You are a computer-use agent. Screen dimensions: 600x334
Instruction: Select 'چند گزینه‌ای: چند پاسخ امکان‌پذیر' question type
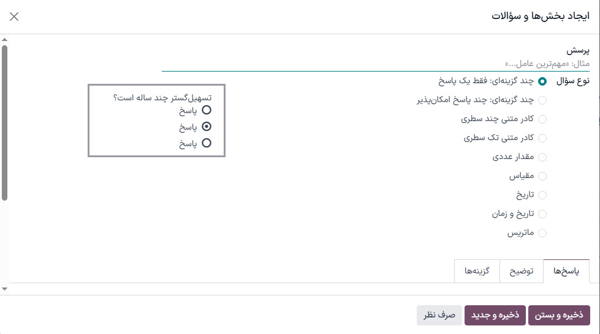[x=542, y=100]
